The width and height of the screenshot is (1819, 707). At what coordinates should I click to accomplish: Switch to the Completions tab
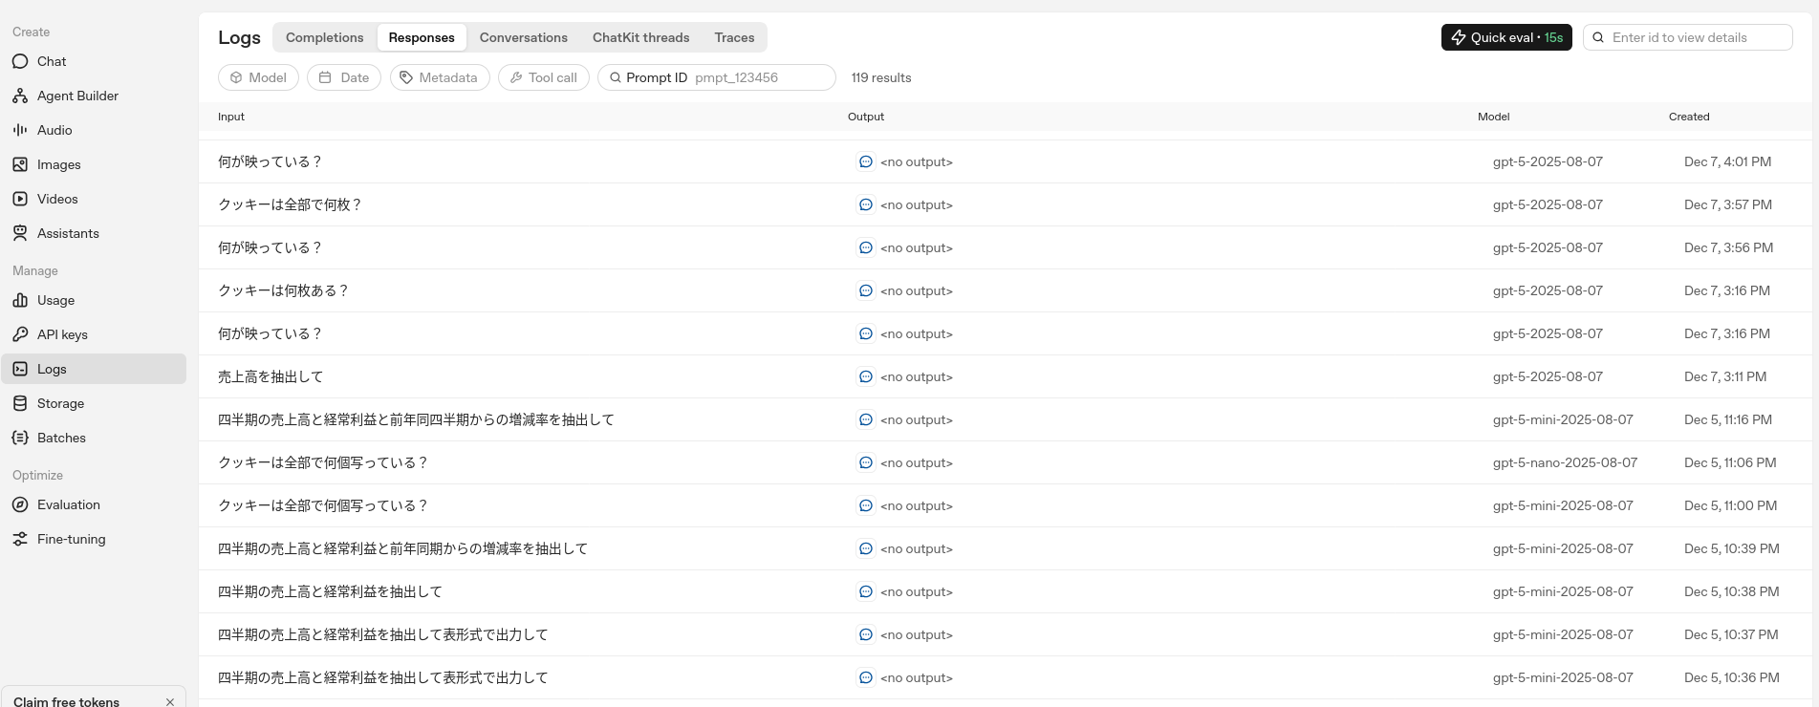pyautogui.click(x=324, y=37)
